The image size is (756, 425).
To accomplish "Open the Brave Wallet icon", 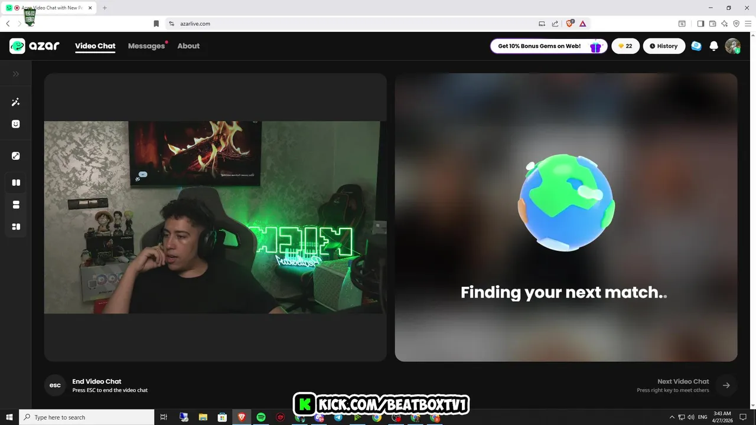I will 712,24.
